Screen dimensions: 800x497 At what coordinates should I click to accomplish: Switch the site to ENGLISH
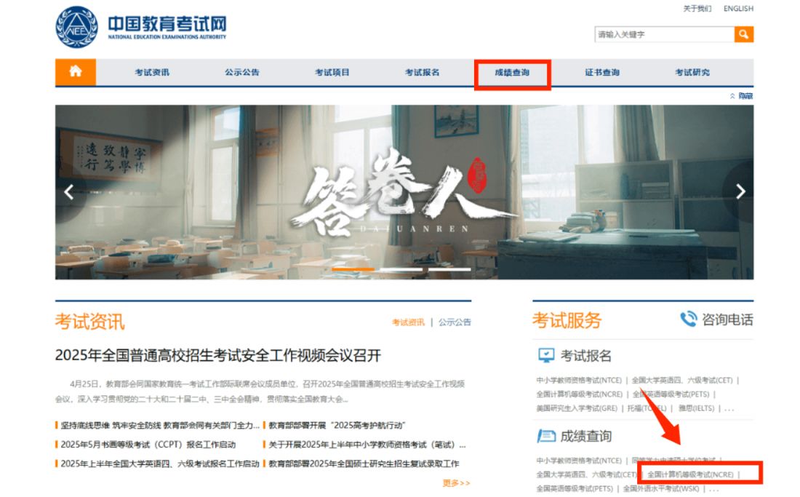coord(739,9)
